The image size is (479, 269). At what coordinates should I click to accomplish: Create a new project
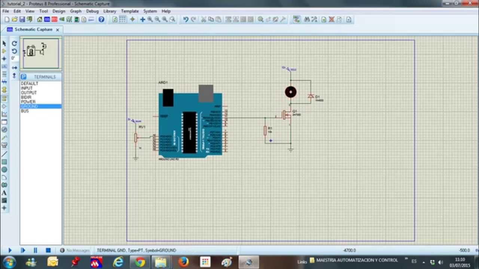tap(7, 19)
